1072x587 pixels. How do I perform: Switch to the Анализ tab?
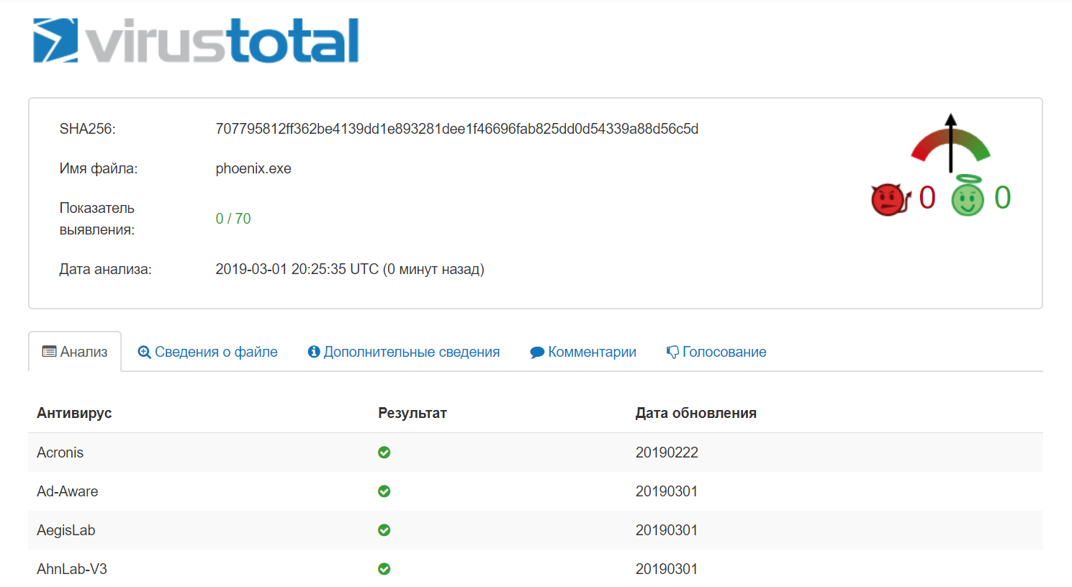75,352
